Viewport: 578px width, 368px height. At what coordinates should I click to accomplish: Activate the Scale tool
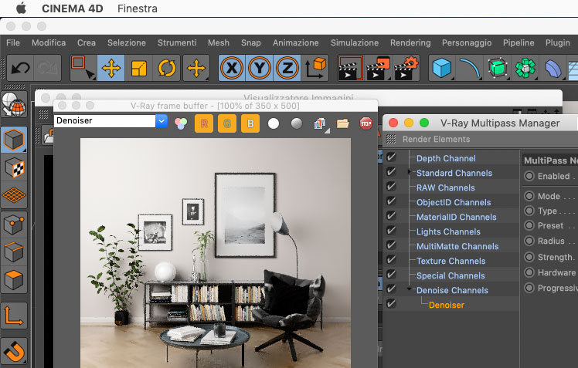(139, 68)
